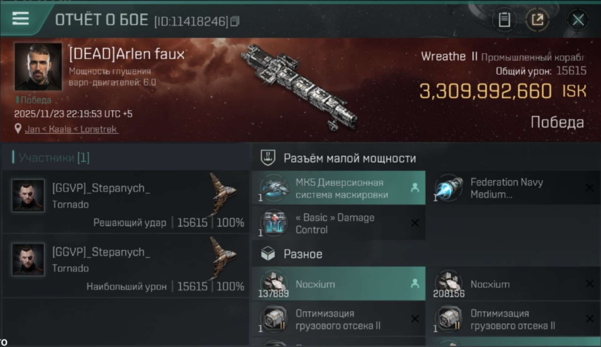Screen dimensions: 601x347
Task: Select Stepanych entry with Наибольший урон
Action: pyautogui.click(x=126, y=265)
